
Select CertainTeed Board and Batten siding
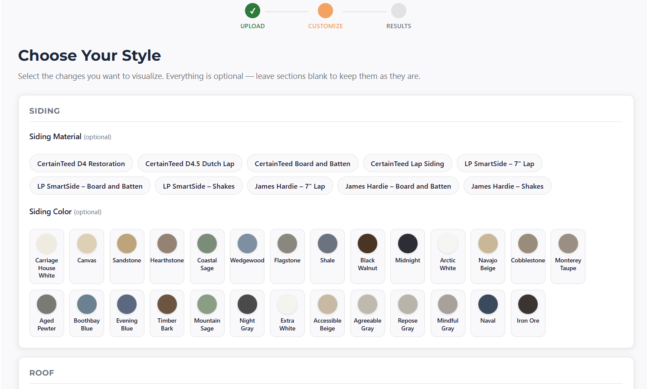(x=302, y=163)
